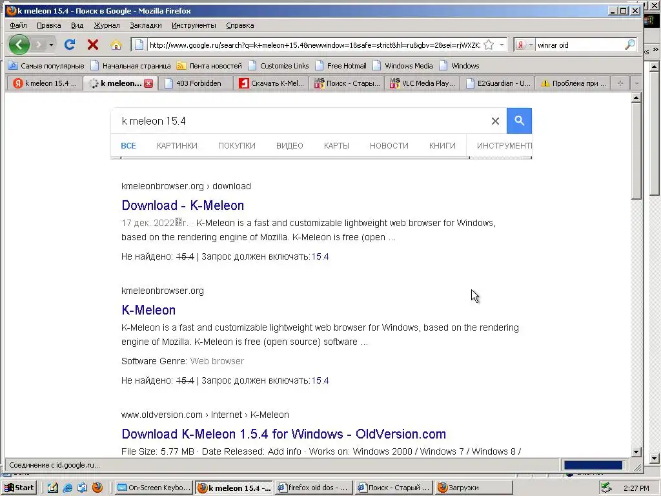Open the Закладки menu
This screenshot has height=496, width=661.
(x=145, y=25)
